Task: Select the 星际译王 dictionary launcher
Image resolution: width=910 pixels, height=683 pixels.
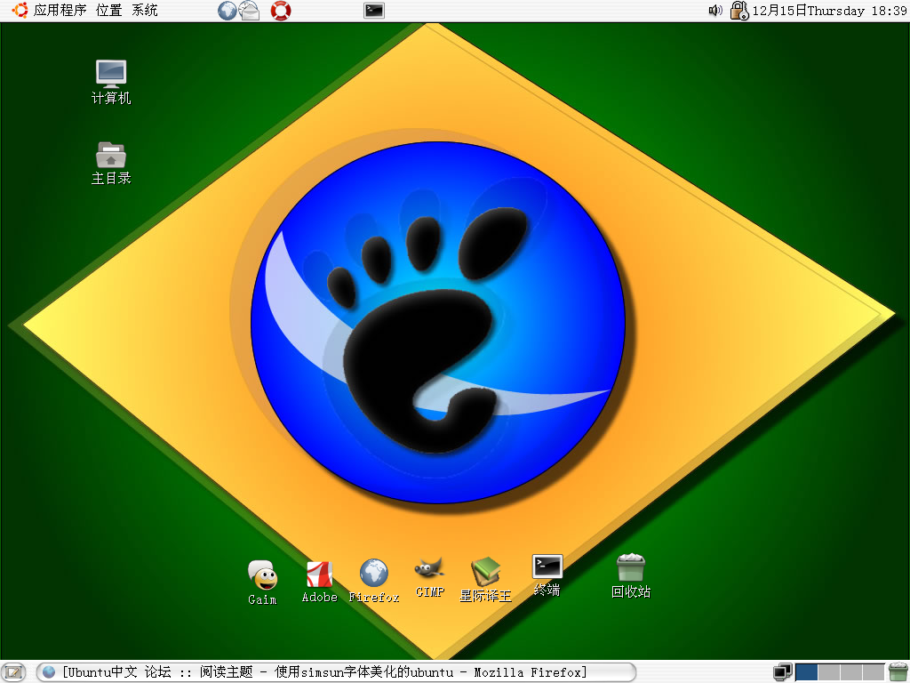Action: tap(486, 580)
